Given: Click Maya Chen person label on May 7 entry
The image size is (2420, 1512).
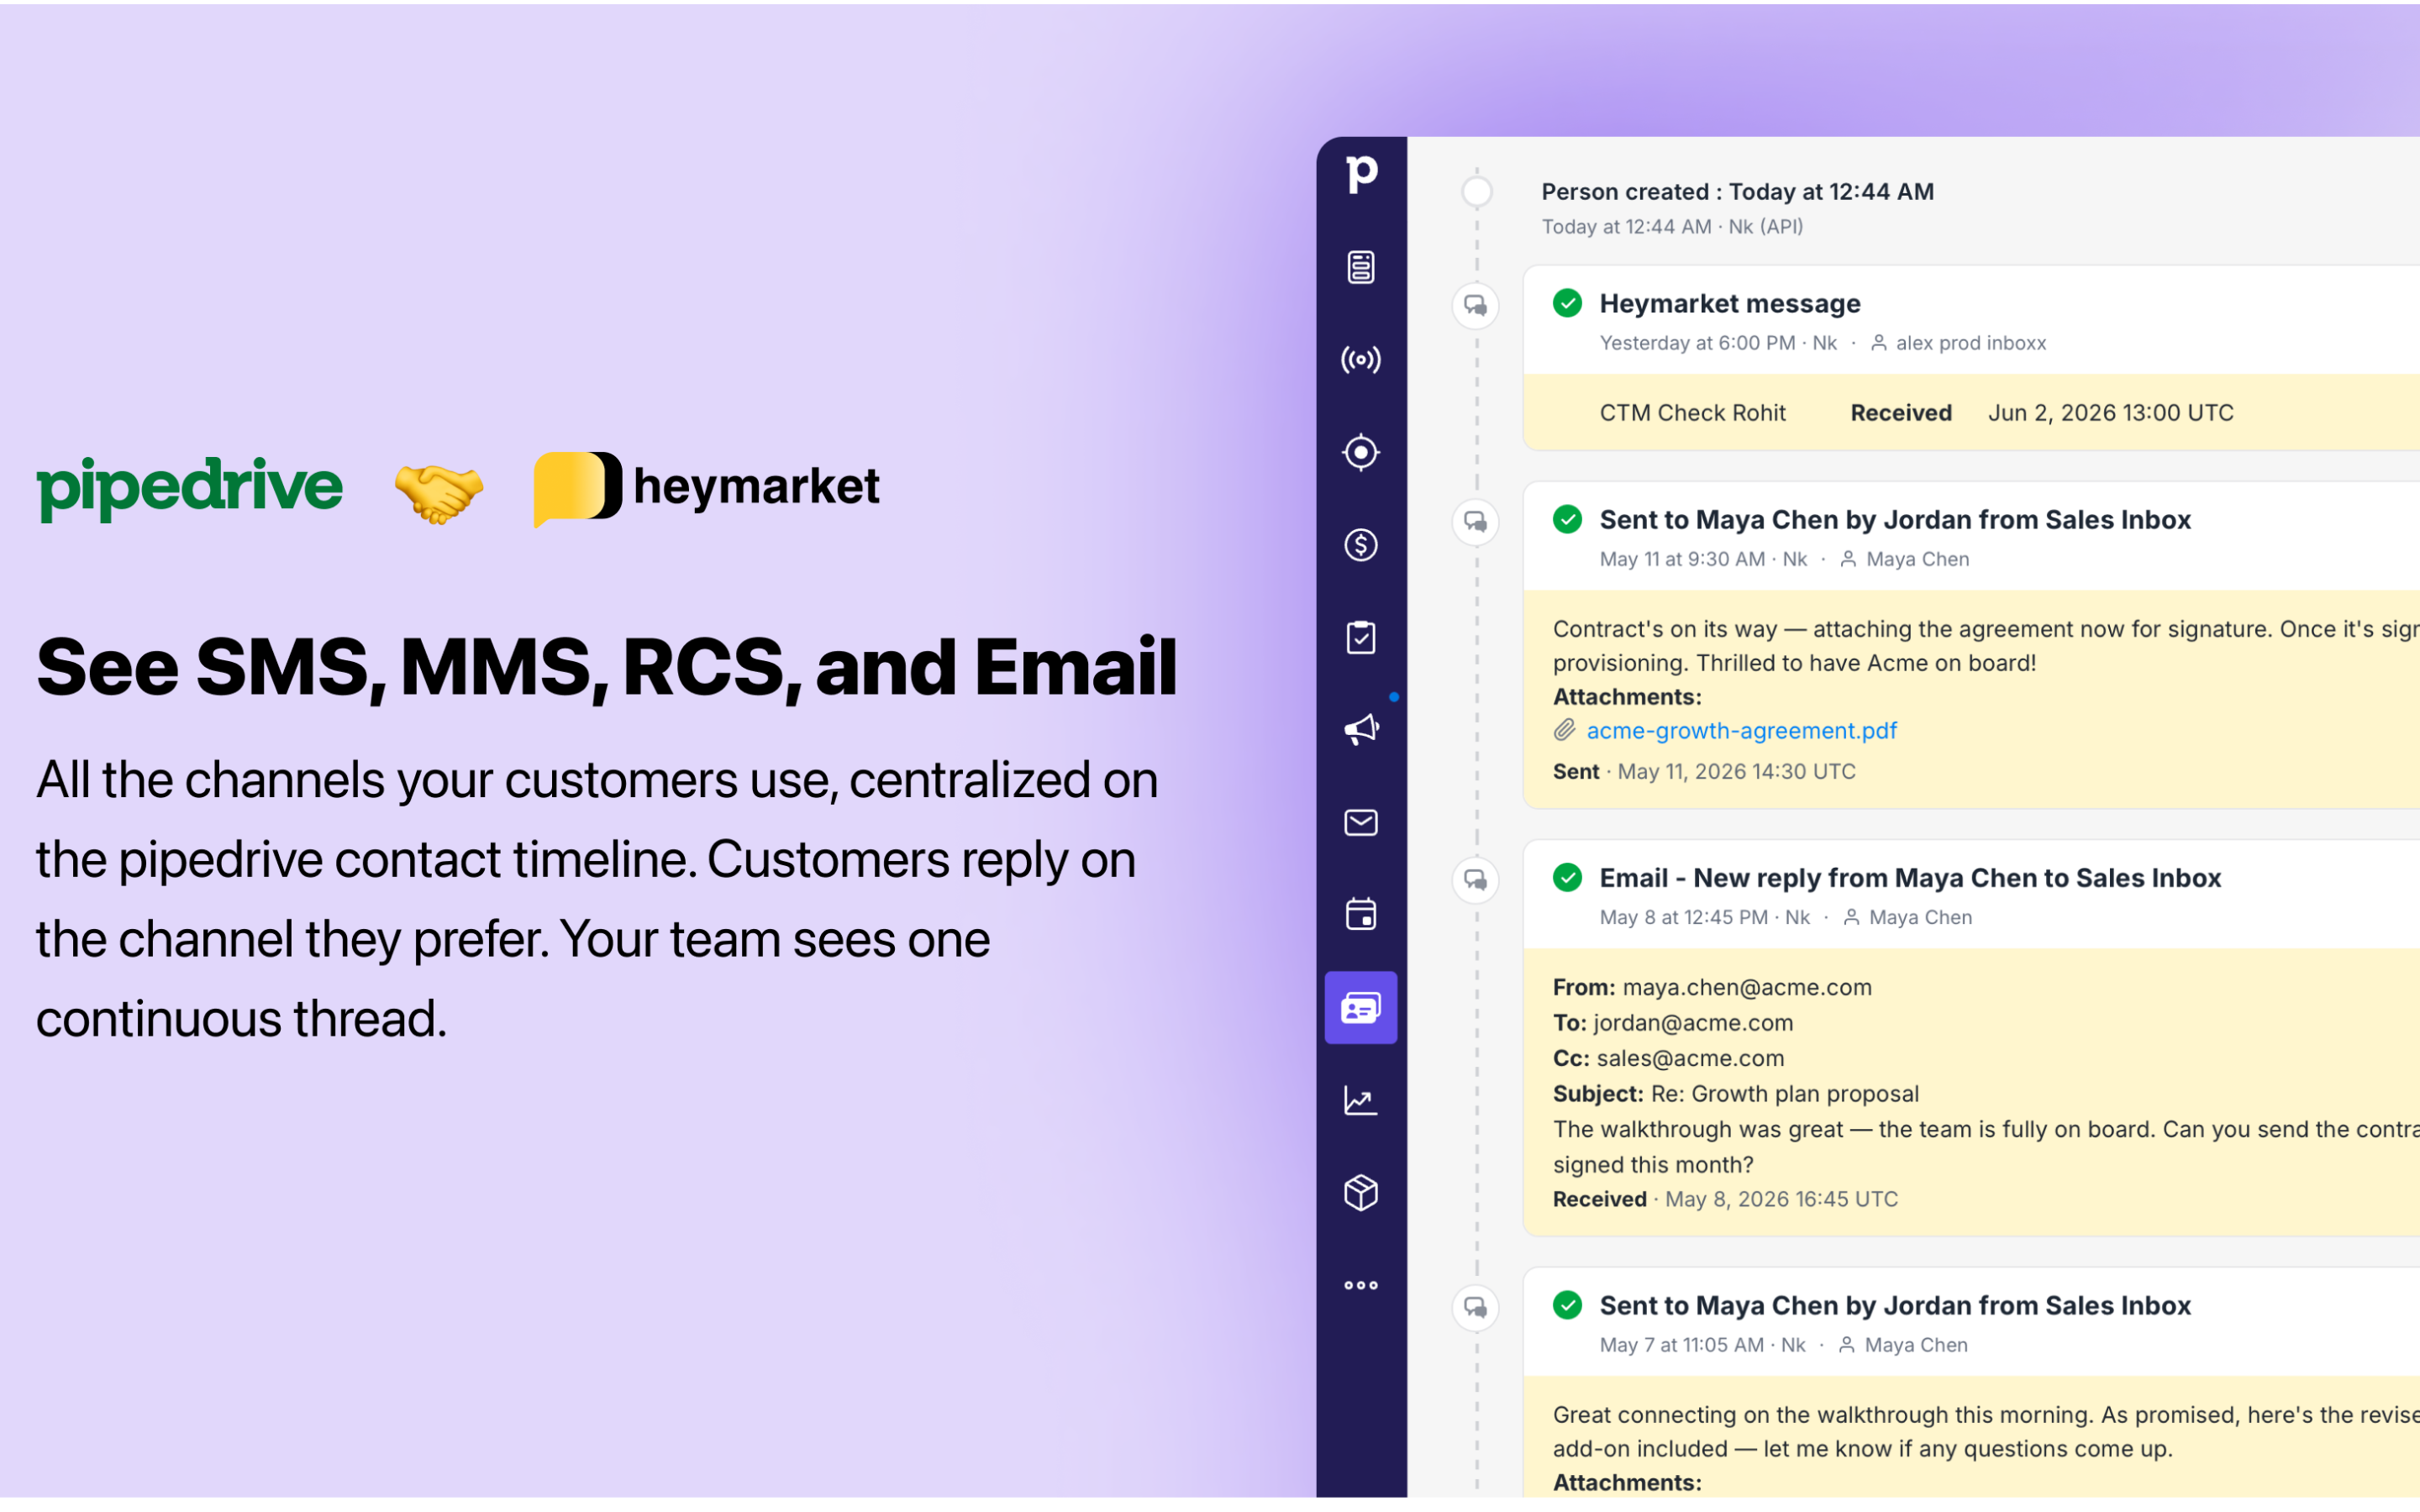Looking at the screenshot, I should coord(1916,1345).
